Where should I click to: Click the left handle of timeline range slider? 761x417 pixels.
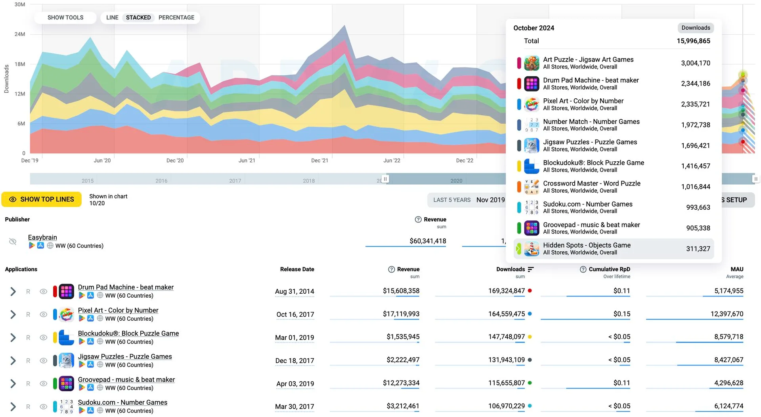point(385,179)
